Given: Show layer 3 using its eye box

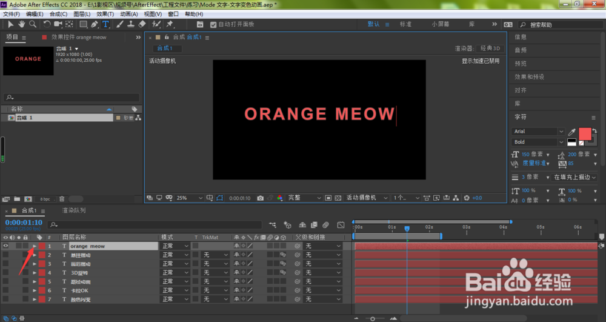Looking at the screenshot, I should coord(5,264).
